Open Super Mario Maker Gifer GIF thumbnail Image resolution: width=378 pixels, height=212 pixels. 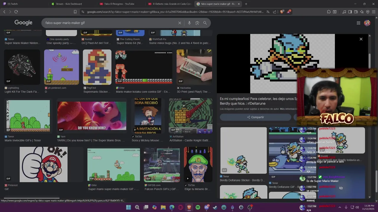[114, 165]
